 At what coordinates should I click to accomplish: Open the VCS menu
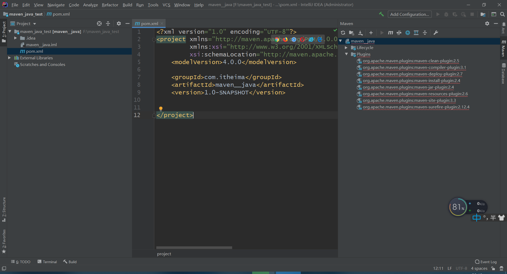[166, 5]
